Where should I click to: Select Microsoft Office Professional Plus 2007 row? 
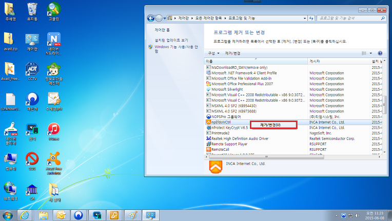tap(294, 84)
